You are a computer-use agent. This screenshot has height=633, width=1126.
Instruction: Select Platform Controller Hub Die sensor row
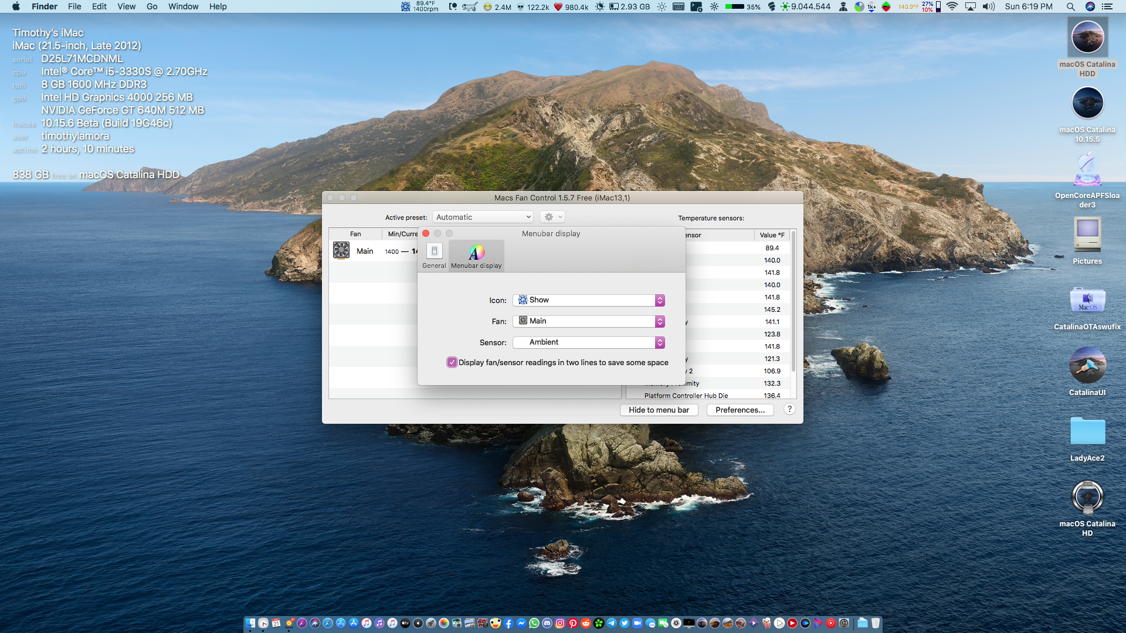pos(708,396)
